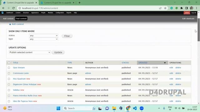
Task: Click the Bing icon in taskbar search
Action: (x=94, y=108)
